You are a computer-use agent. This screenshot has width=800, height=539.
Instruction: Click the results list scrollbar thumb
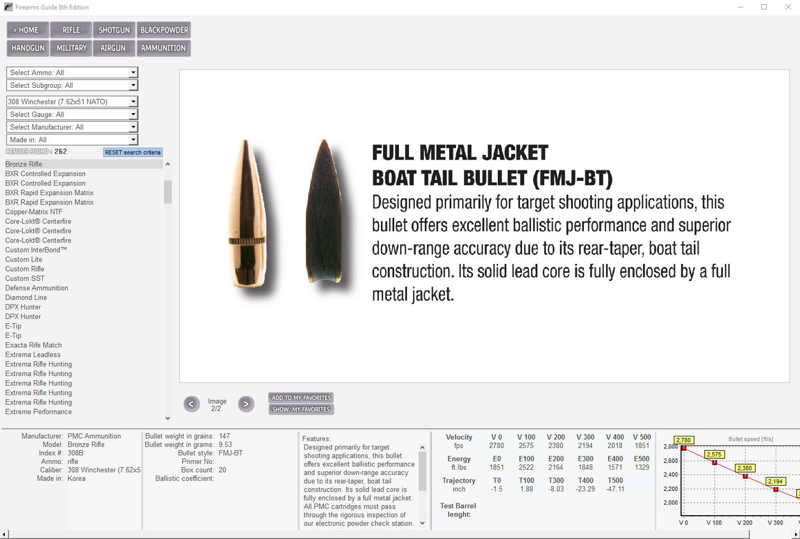click(x=168, y=192)
